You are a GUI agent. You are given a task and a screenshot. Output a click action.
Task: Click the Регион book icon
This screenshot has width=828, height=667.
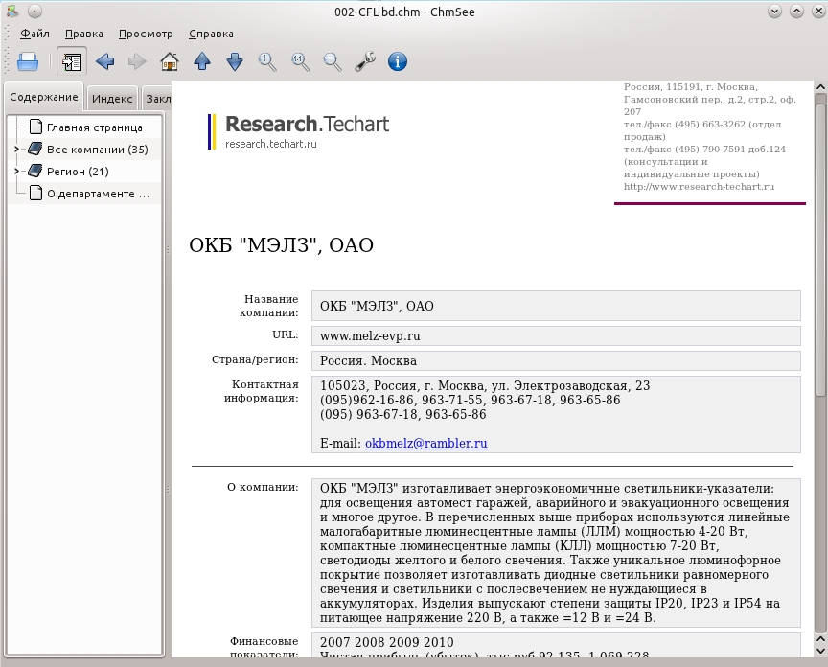point(34,172)
